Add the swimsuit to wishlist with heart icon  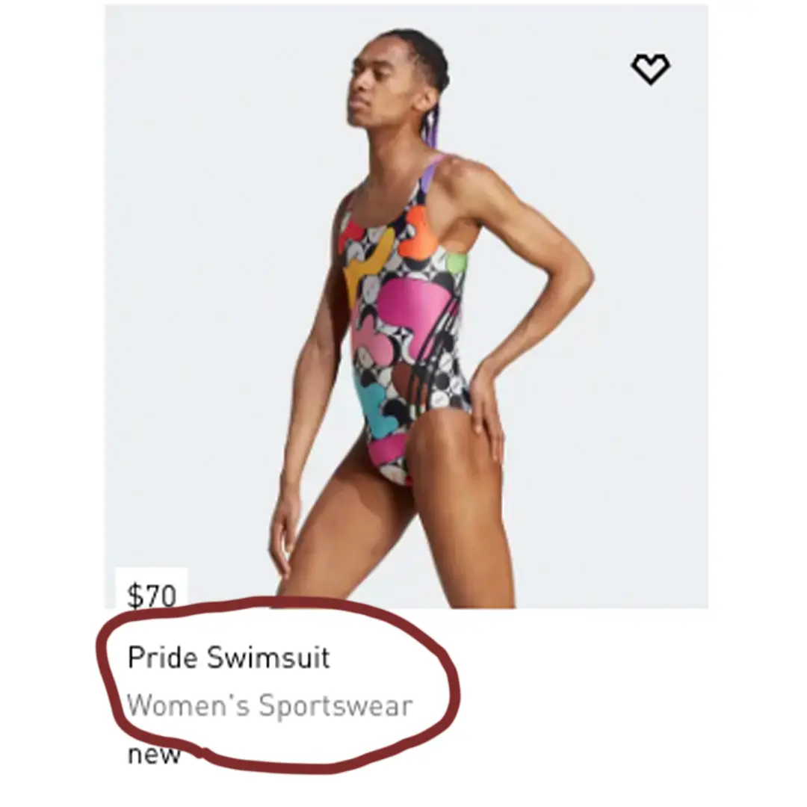click(650, 69)
